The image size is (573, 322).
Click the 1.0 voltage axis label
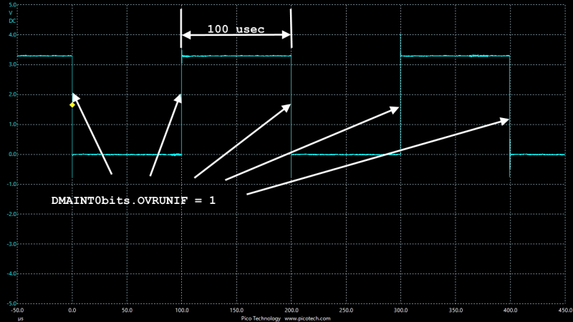point(12,125)
